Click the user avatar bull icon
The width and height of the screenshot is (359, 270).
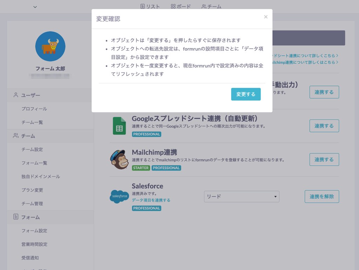click(x=50, y=46)
